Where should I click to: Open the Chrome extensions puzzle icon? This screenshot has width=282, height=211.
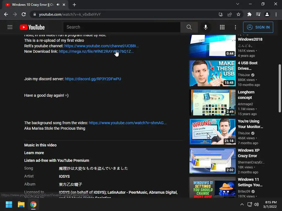pos(250,14)
